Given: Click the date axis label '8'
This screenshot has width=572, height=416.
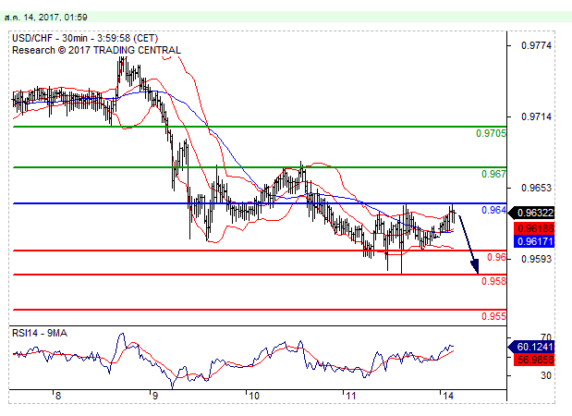Looking at the screenshot, I should point(58,396).
